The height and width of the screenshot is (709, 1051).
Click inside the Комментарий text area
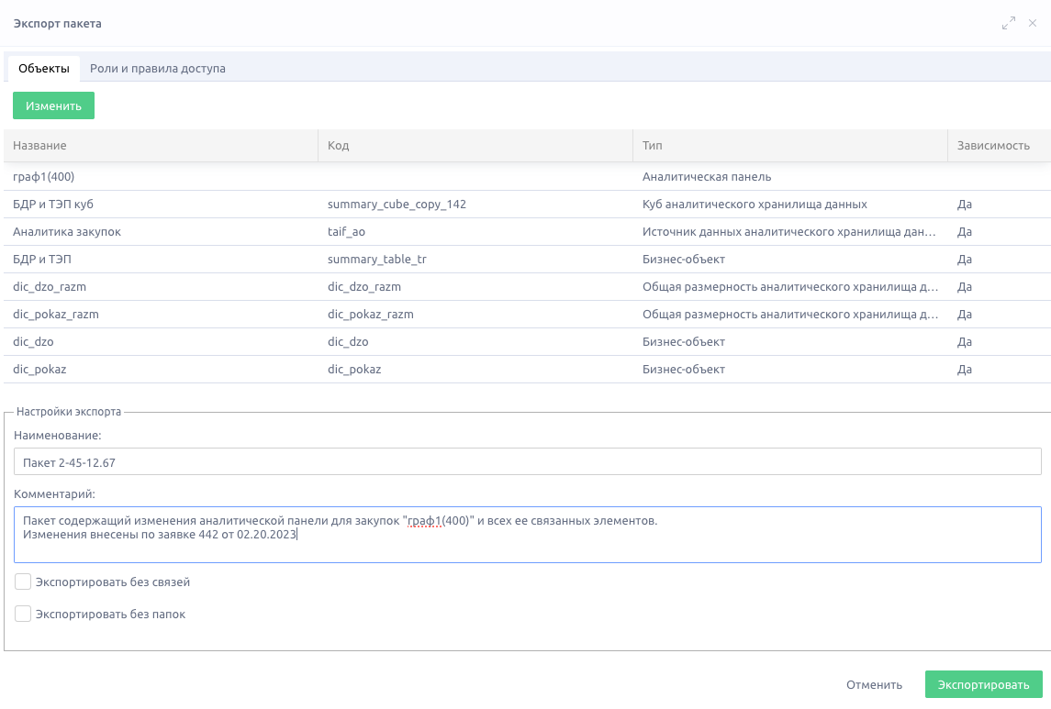coord(528,534)
